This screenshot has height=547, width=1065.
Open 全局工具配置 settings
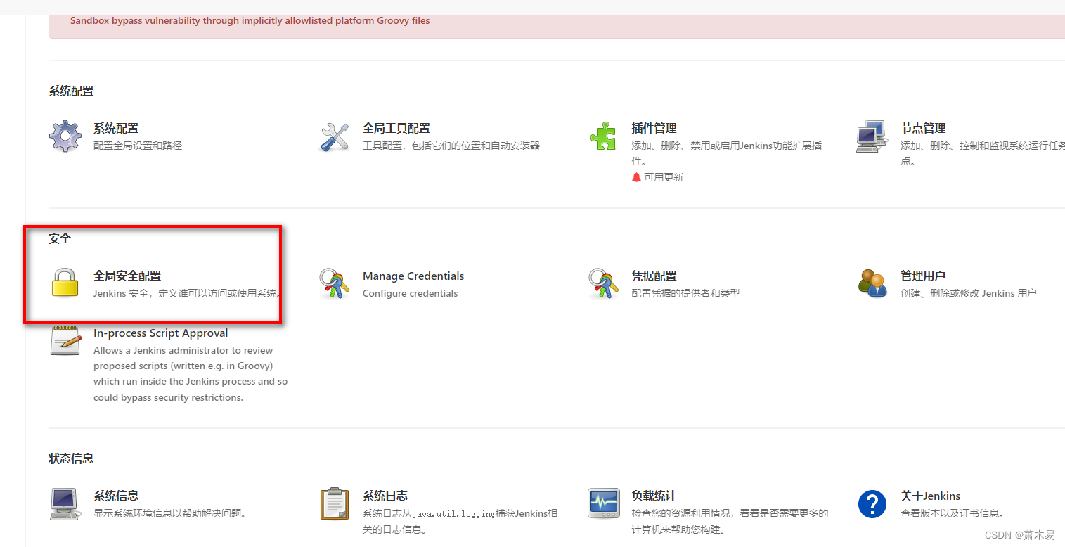click(x=396, y=128)
